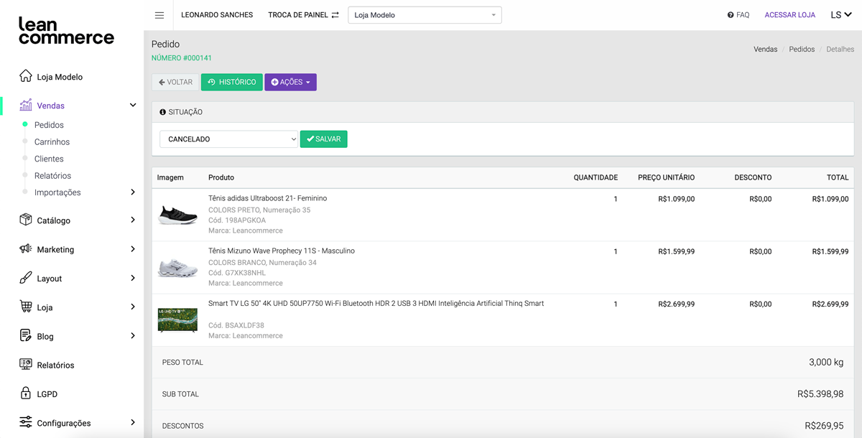Click the Marketing megaphone icon
Screen dimensions: 862x438
[x=26, y=249]
